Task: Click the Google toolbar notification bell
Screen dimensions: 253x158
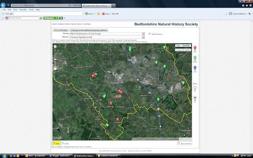Action: point(226,14)
